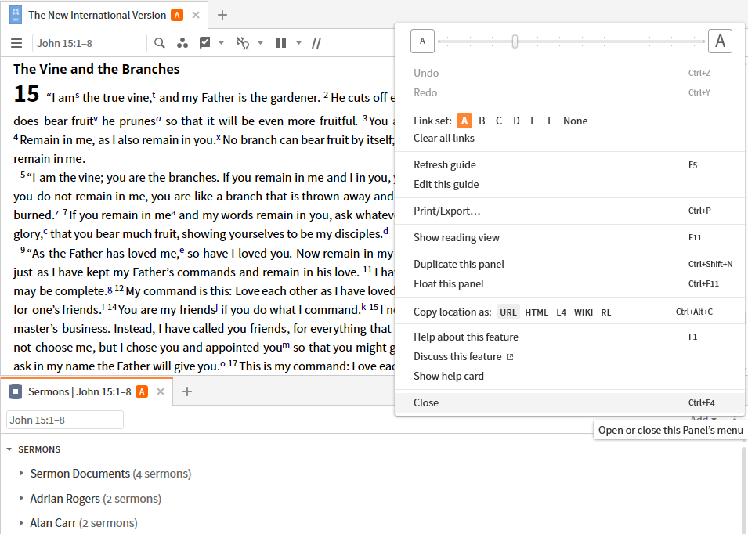The image size is (748, 534).
Task: Collapse the SERMONS section
Action: [x=9, y=449]
